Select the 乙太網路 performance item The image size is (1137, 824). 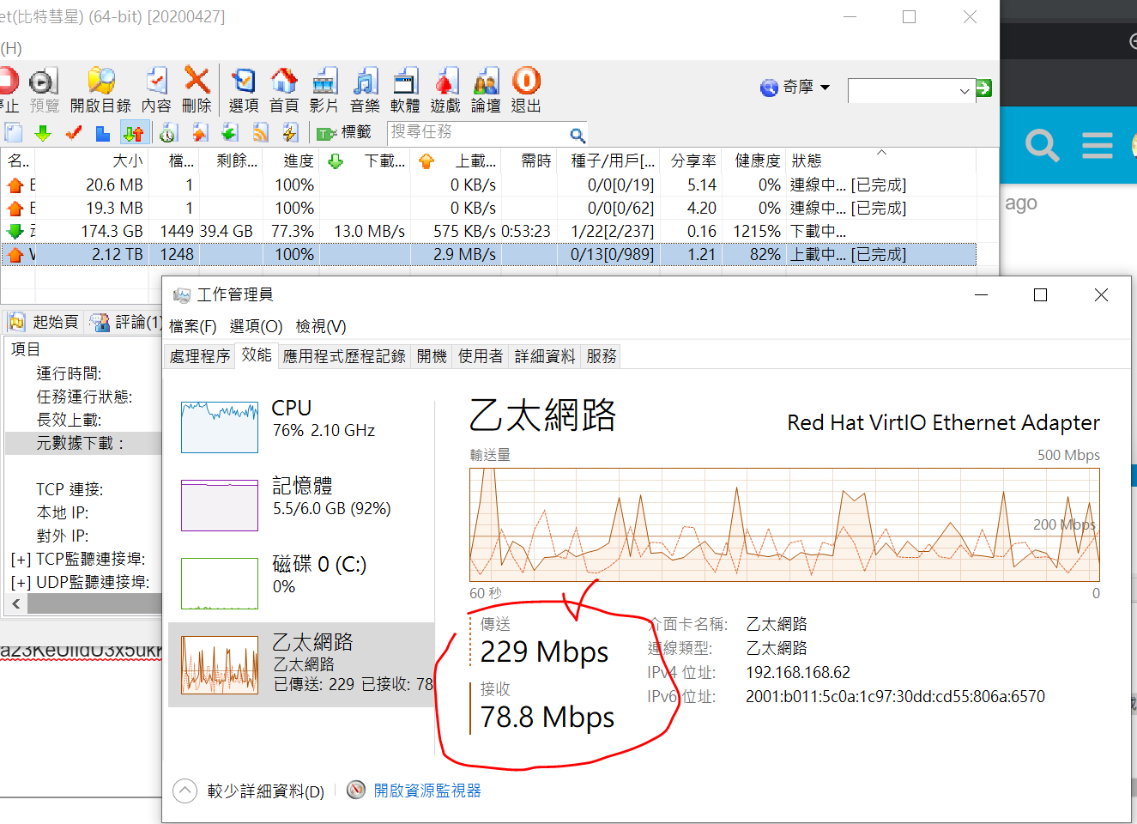(301, 664)
